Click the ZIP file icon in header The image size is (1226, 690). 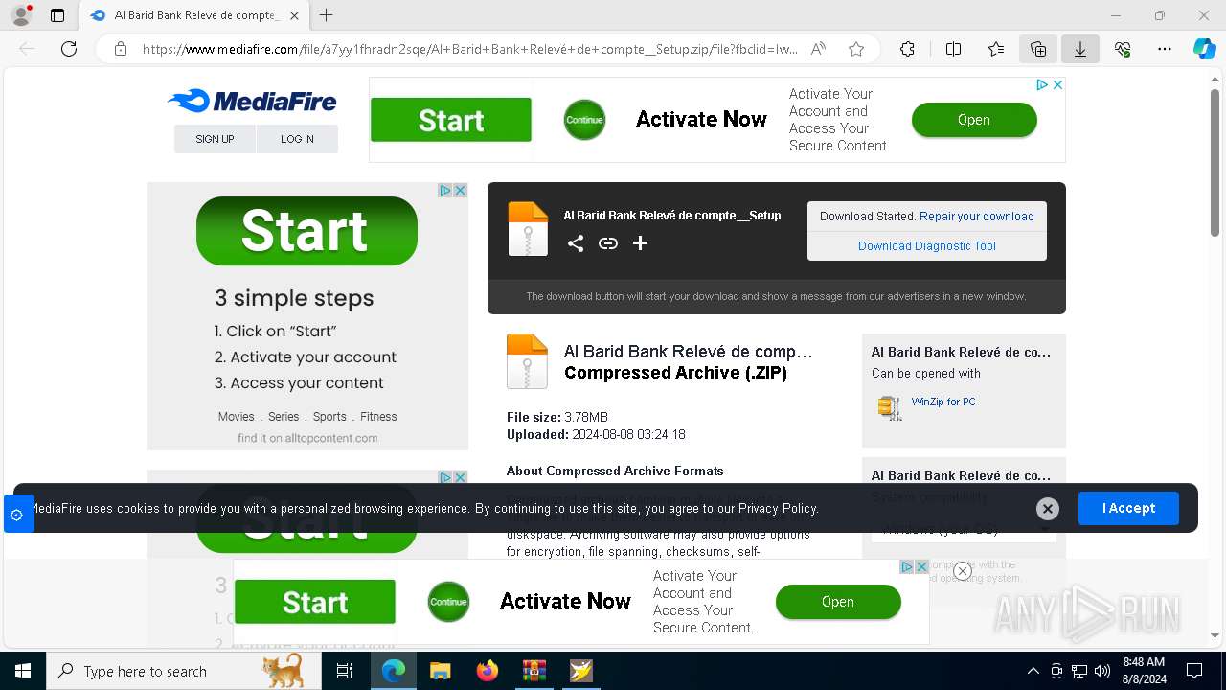click(x=528, y=228)
